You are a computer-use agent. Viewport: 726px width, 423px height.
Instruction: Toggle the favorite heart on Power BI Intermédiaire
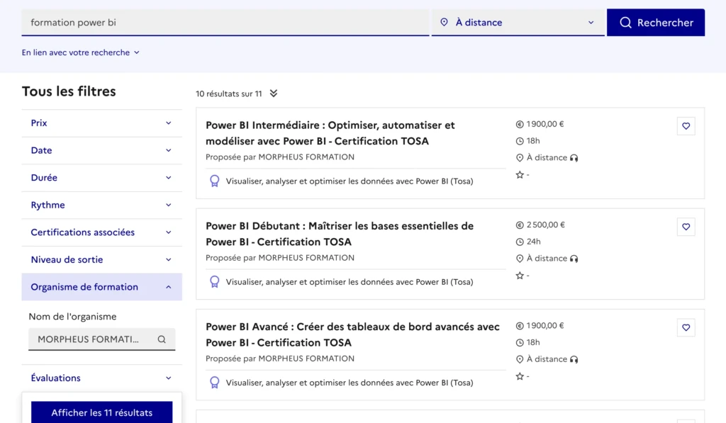[686, 125]
